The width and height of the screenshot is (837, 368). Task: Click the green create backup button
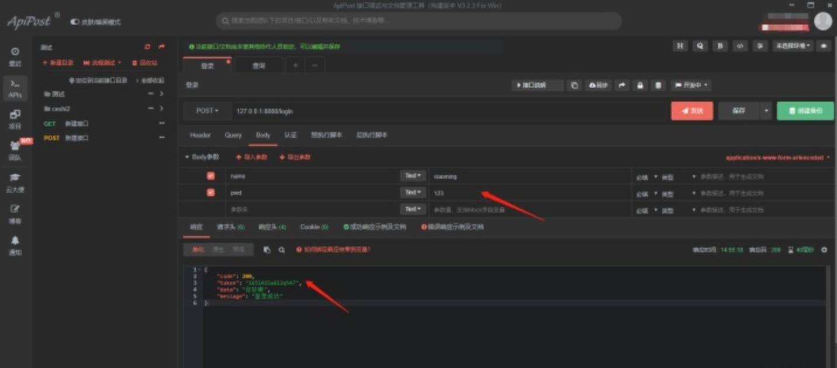(805, 111)
